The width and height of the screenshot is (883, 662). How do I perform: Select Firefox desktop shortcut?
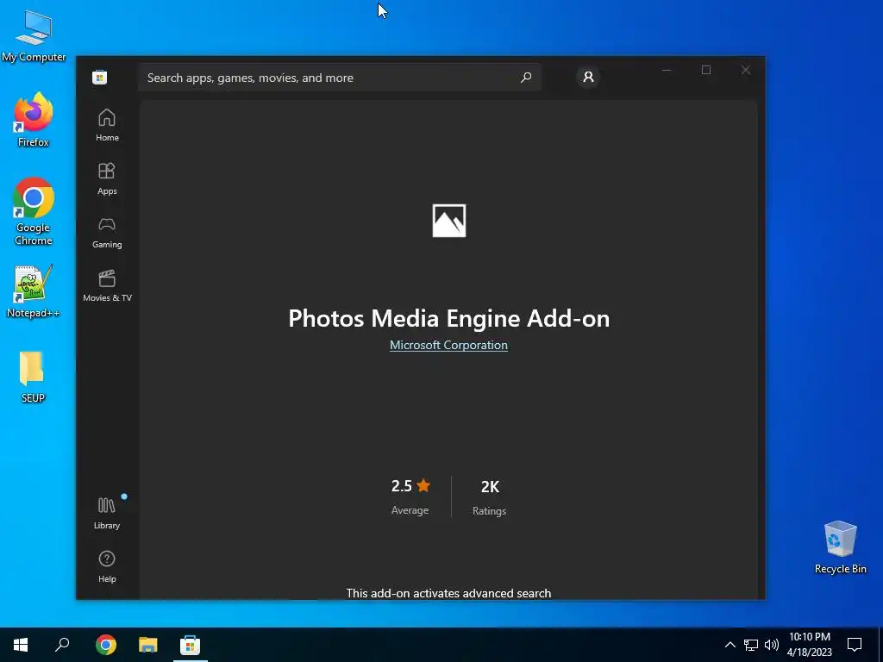[34, 120]
